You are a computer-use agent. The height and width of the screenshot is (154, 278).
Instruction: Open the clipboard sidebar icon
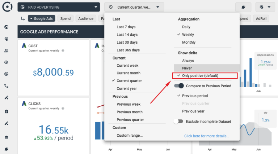click(7, 111)
